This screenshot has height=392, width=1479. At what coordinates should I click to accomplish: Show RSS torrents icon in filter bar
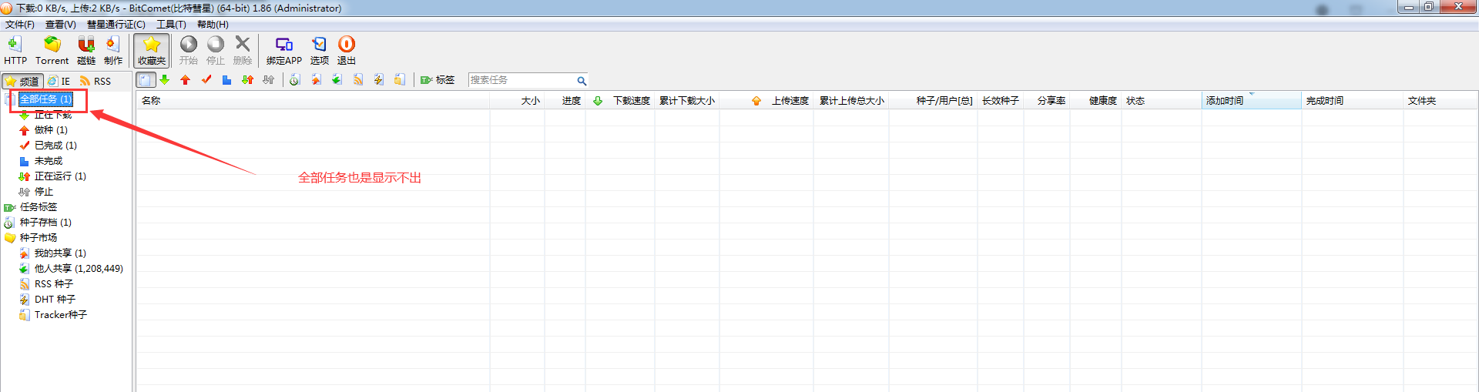[357, 80]
